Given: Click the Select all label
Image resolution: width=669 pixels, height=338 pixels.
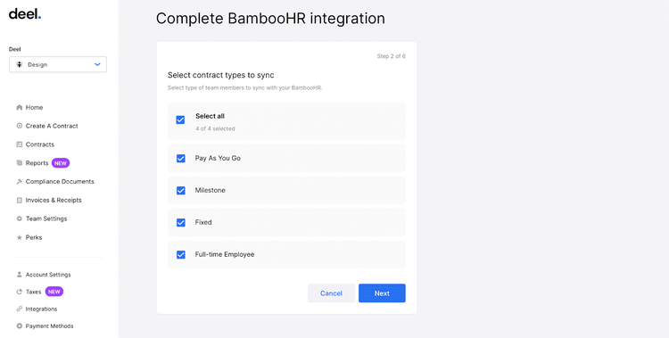Looking at the screenshot, I should pyautogui.click(x=210, y=116).
